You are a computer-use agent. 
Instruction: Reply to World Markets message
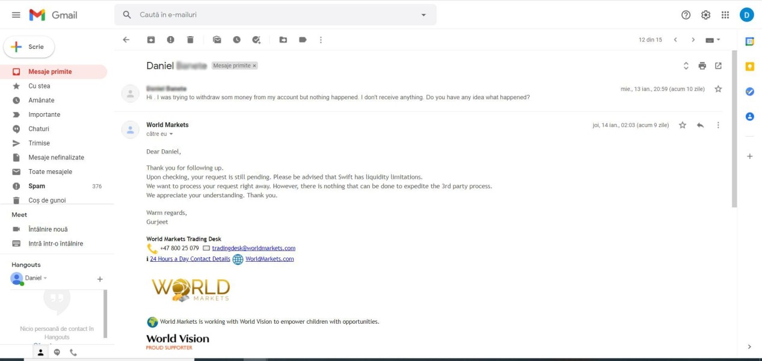pos(700,125)
